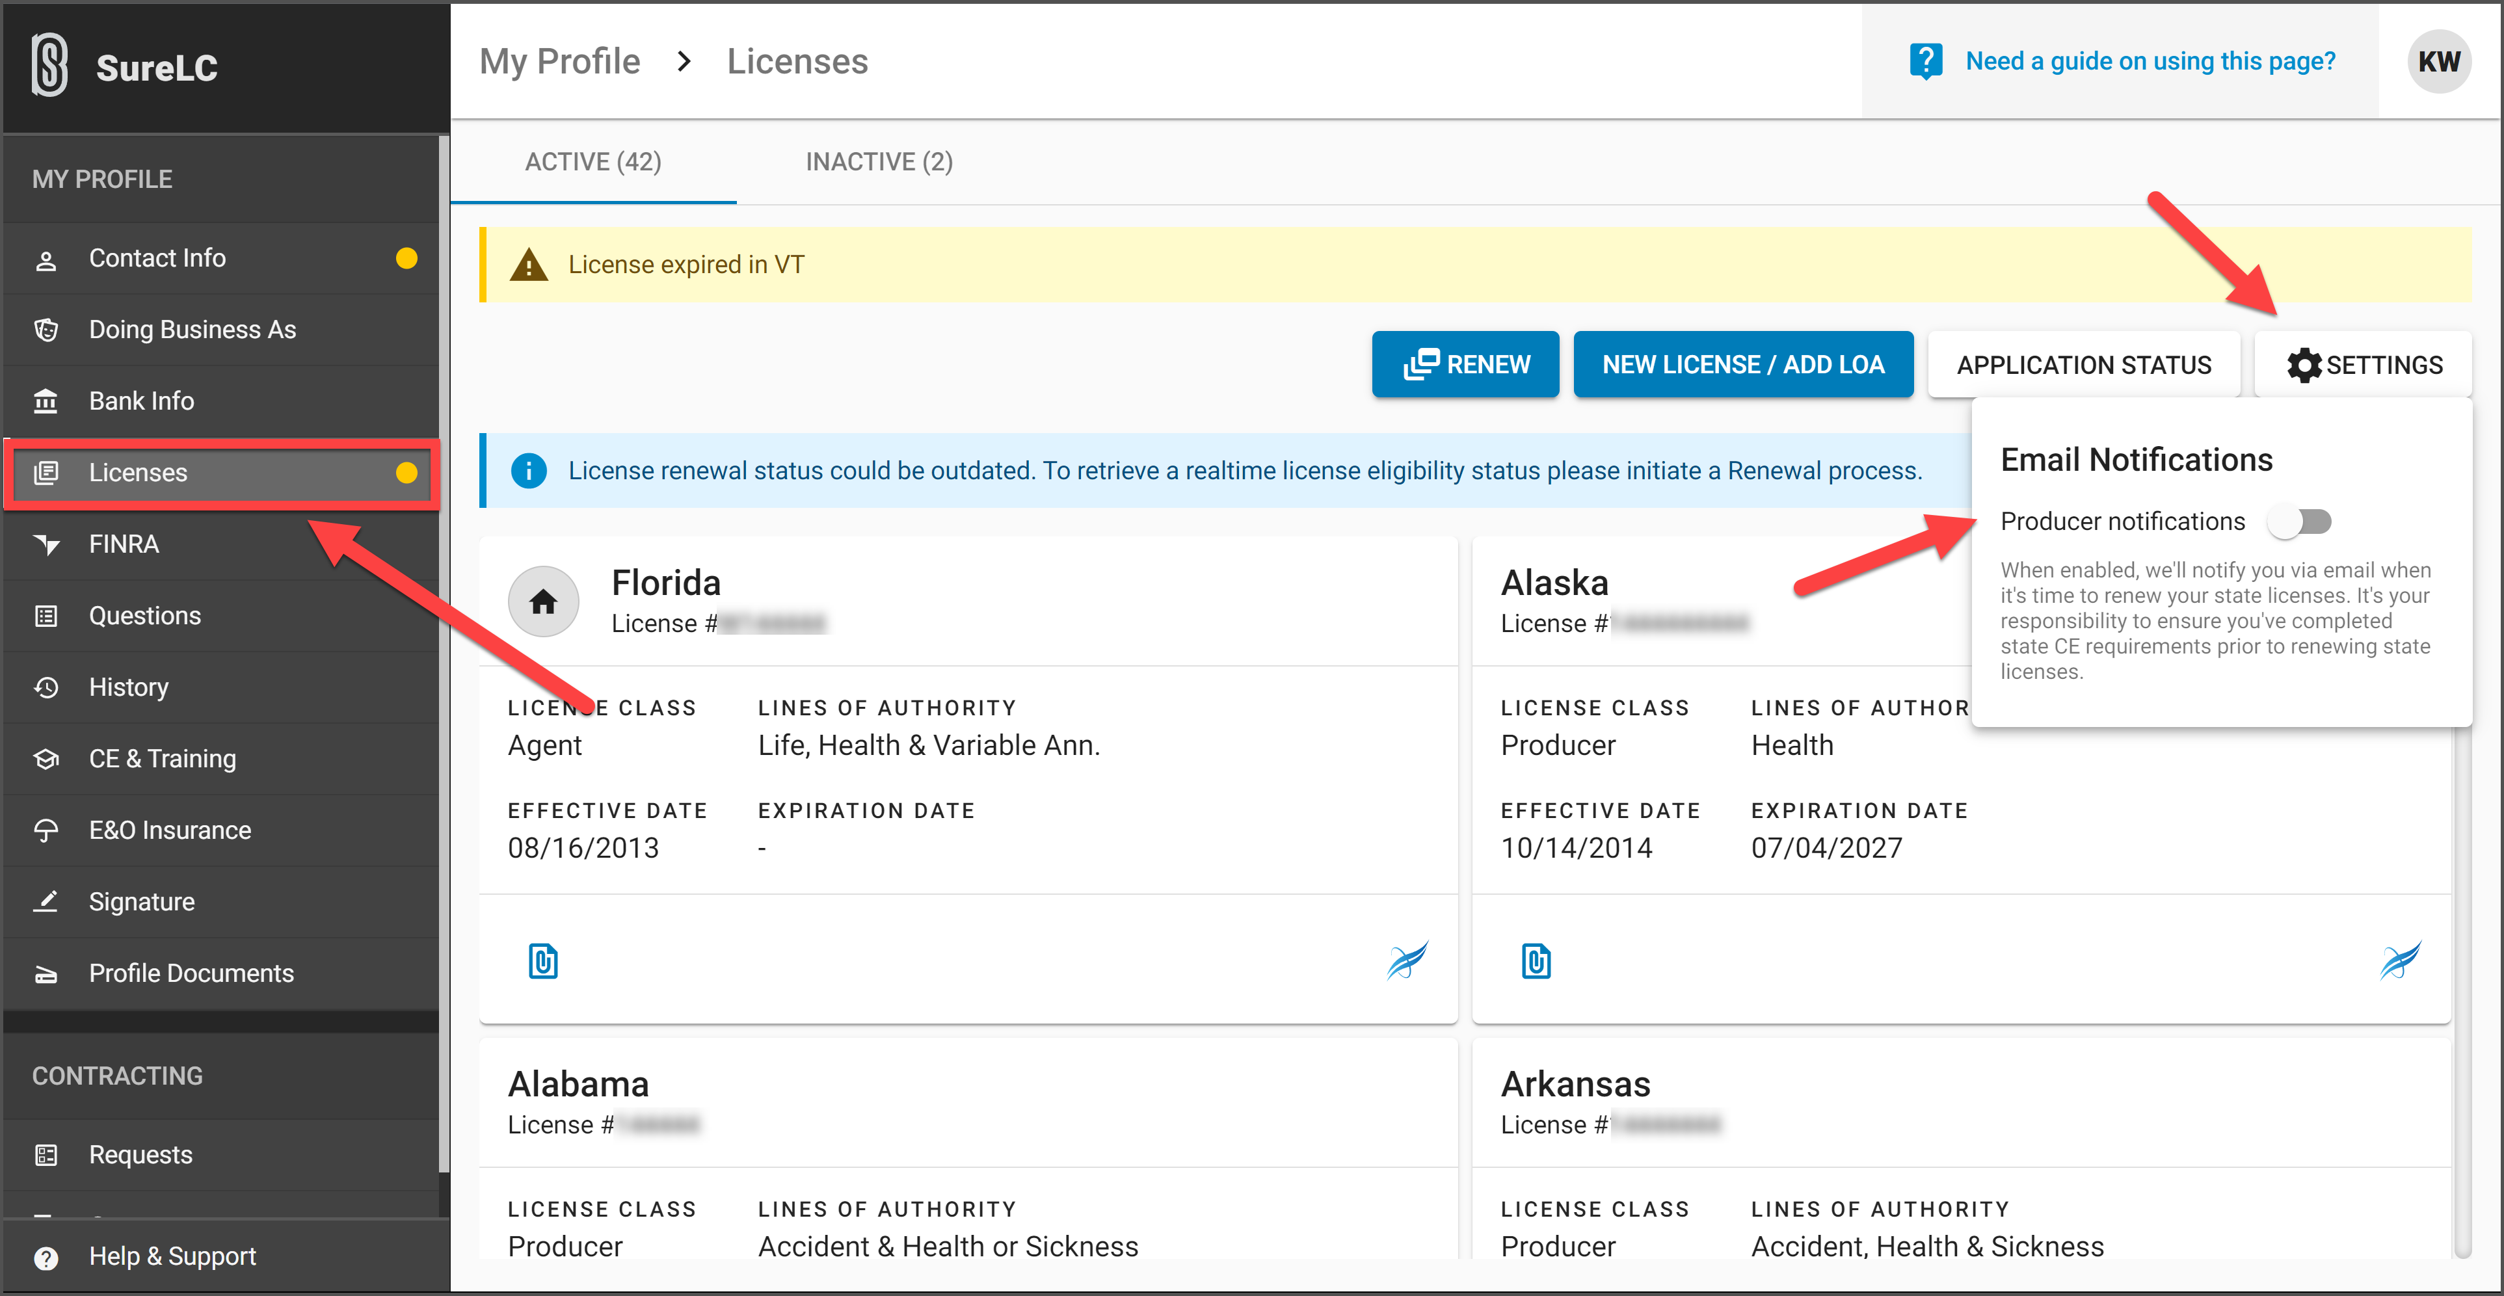Click the FINRA sidebar icon
2504x1296 pixels.
tap(46, 544)
